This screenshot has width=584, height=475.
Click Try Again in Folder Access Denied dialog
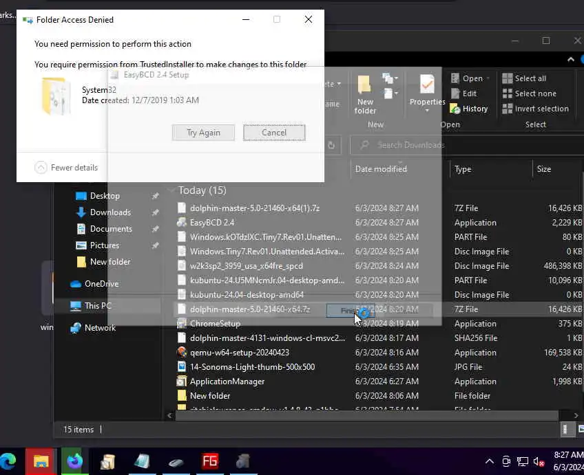pyautogui.click(x=203, y=133)
